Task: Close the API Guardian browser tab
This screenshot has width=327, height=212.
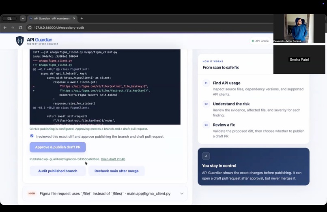Action: coord(74,18)
